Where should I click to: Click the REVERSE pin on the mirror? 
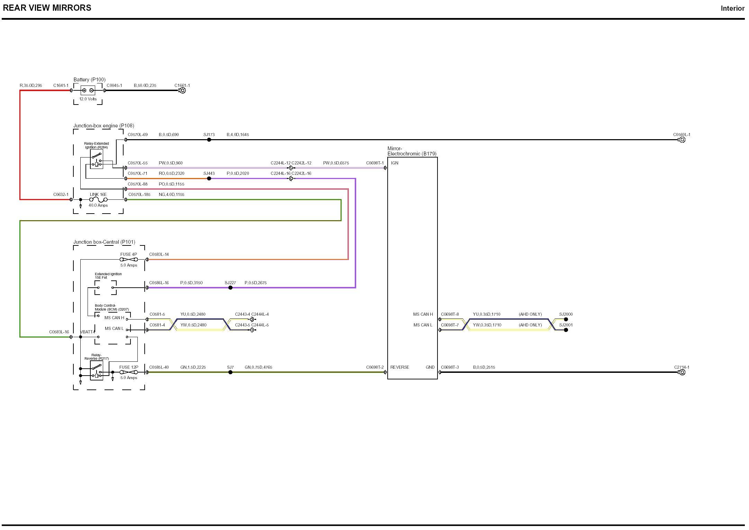click(399, 367)
